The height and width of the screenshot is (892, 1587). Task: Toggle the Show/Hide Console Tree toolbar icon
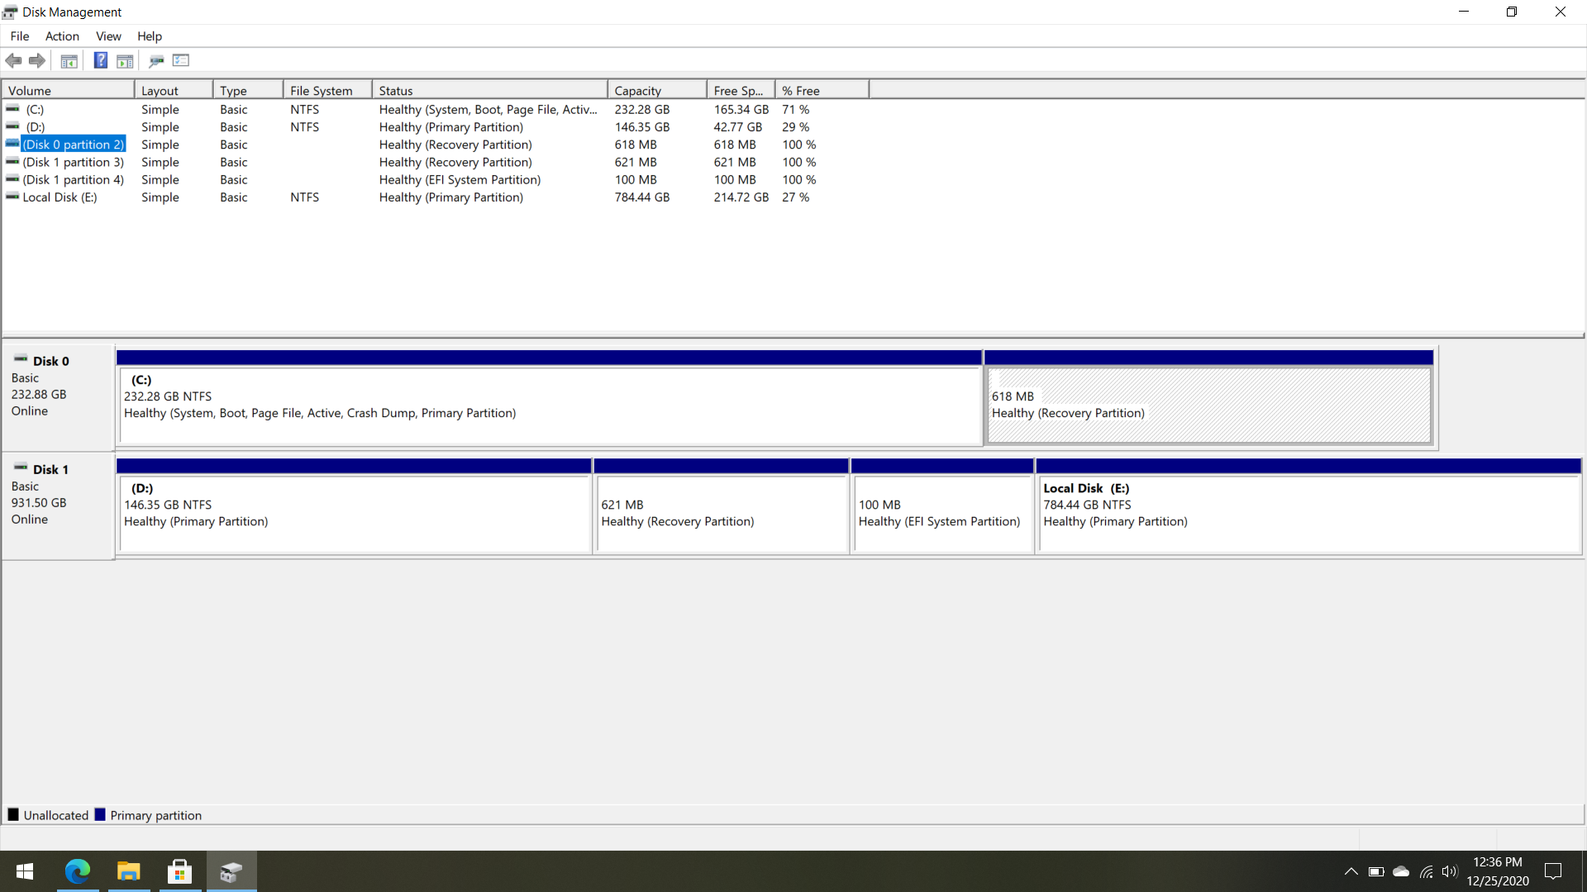click(69, 59)
